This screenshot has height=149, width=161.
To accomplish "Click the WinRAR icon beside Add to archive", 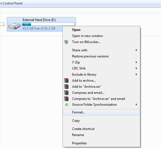I will (66, 80).
